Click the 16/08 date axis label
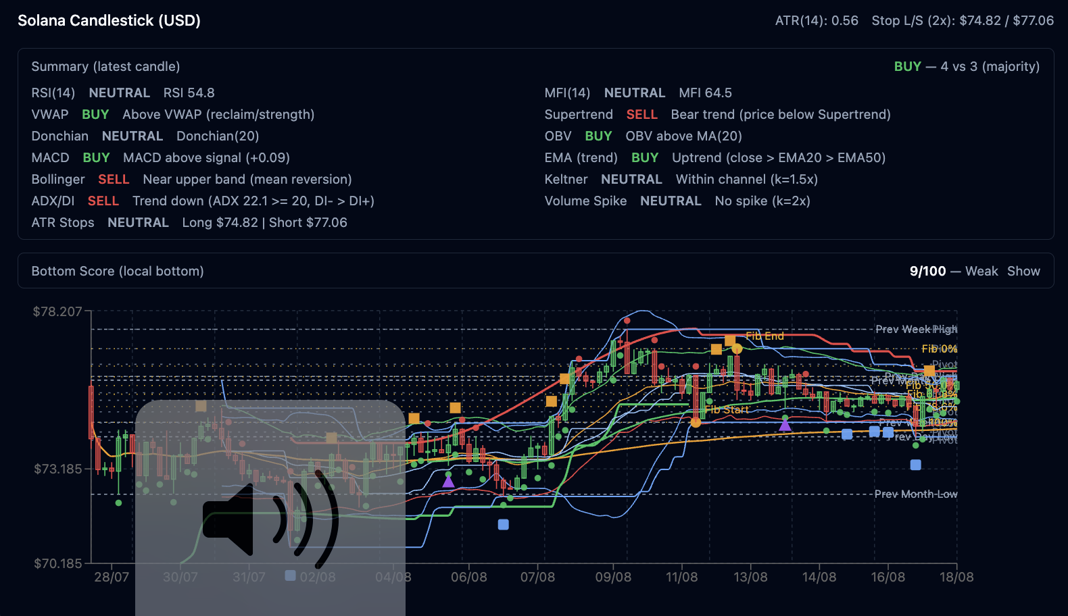 888,577
